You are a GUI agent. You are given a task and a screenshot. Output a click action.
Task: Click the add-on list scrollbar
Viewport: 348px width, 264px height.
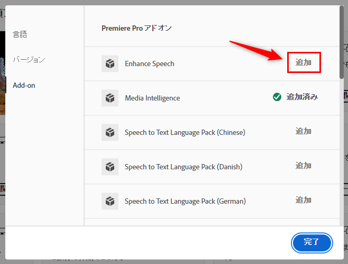[x=342, y=48]
